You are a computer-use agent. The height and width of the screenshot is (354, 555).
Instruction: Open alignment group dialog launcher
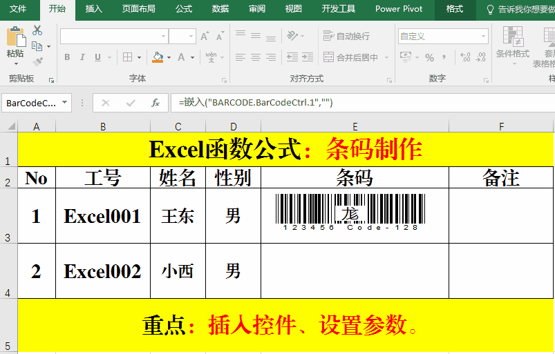(389, 81)
